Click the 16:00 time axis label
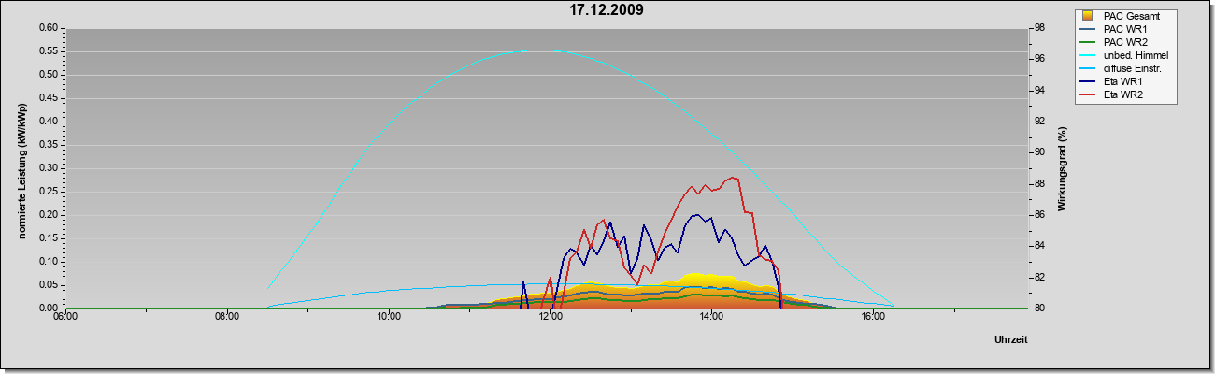This screenshot has width=1215, height=374. click(873, 317)
